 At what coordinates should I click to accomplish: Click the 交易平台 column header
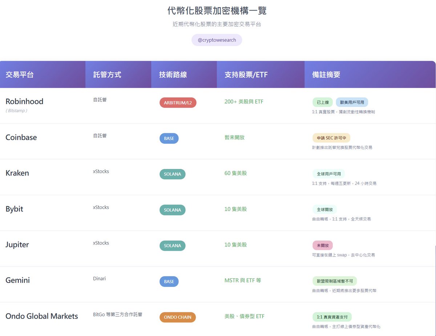point(43,74)
